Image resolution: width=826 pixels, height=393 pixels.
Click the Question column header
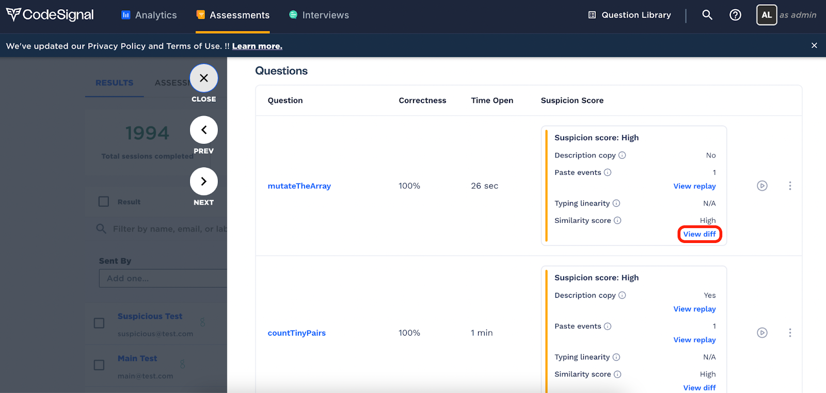tap(285, 101)
